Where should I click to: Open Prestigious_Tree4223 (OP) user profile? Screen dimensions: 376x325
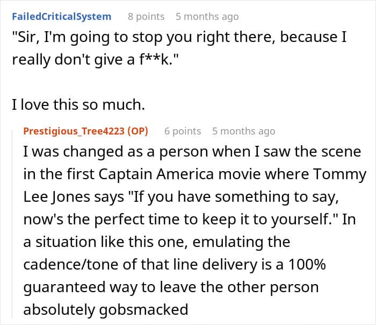(85, 131)
